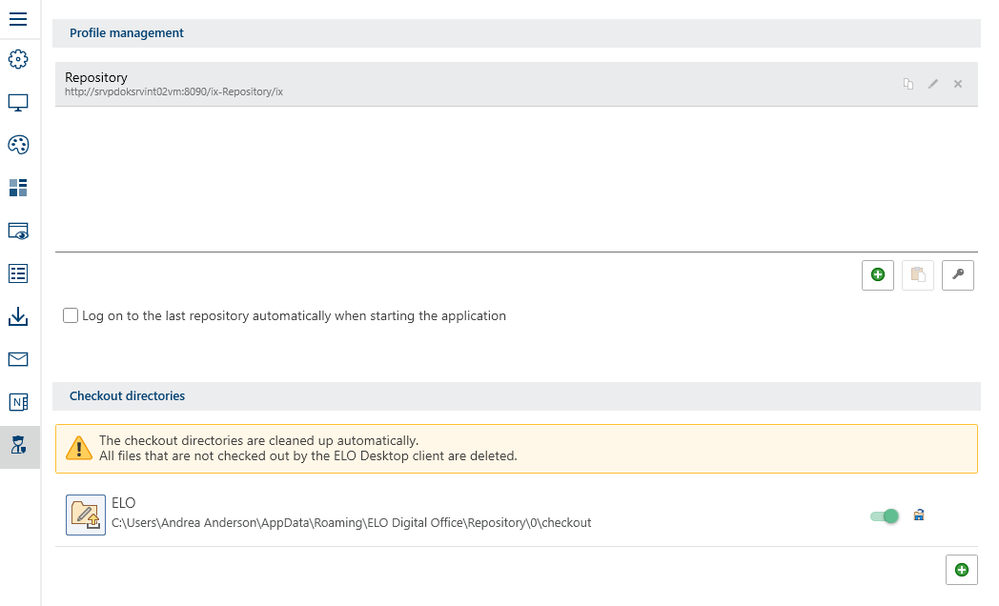Open the color palette settings icon
999x606 pixels.
(x=18, y=145)
